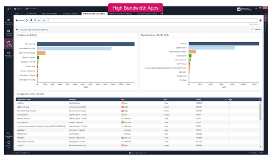This screenshot has height=159, width=273.
Task: Click Very Low risk icon in Chartbeat row
Action: coord(122,138)
